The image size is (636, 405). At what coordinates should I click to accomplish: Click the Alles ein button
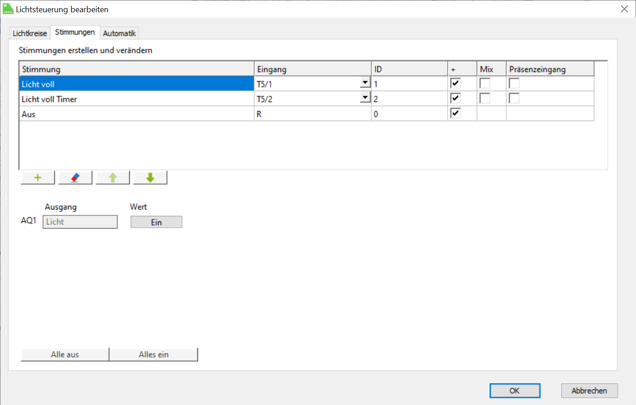point(153,355)
